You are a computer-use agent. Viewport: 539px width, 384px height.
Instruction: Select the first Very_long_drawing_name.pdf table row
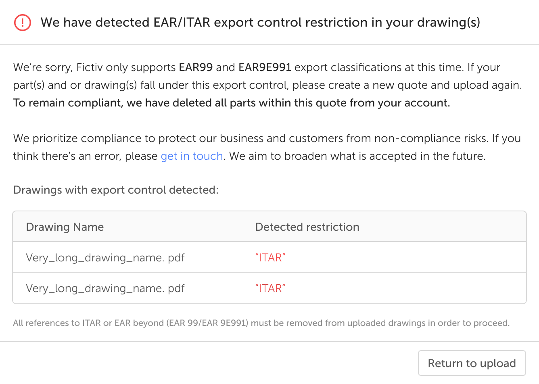coord(105,258)
